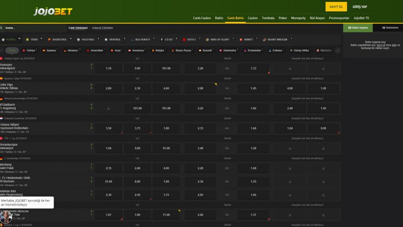The image size is (403, 227).
Task: Select the Futbol soccer ball icon
Action: coord(3,39)
